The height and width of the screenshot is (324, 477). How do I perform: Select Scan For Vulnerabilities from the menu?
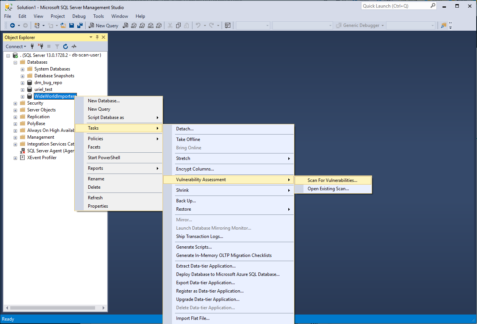pyautogui.click(x=333, y=180)
